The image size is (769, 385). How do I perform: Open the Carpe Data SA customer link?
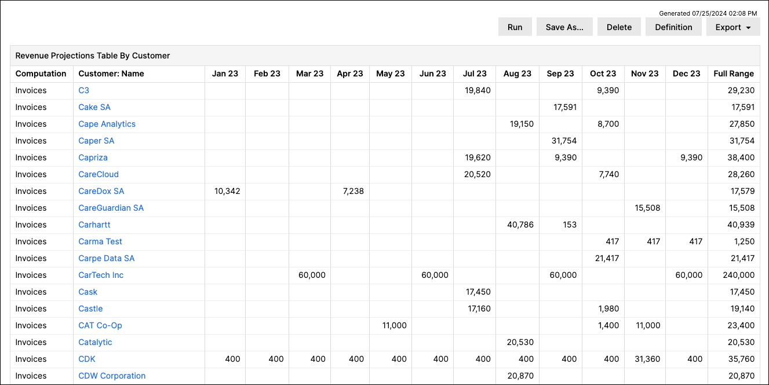coord(107,258)
